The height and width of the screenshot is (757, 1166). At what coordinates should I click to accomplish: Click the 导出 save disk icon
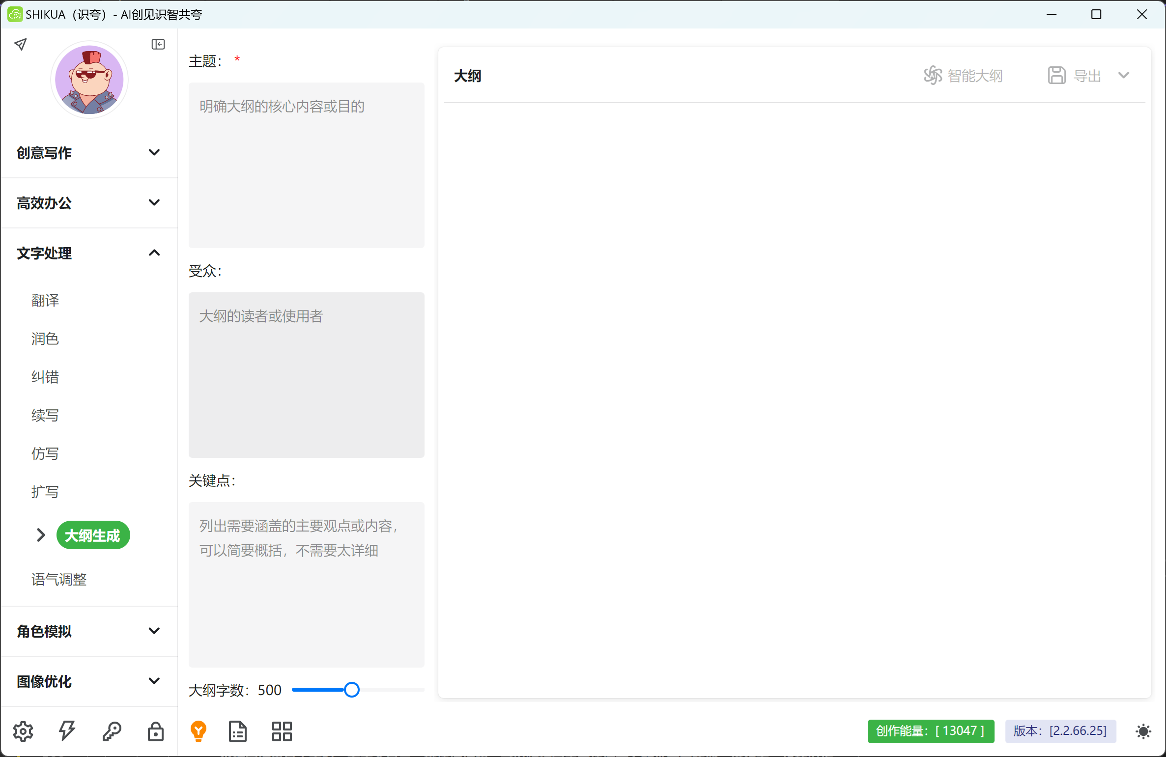(1057, 76)
